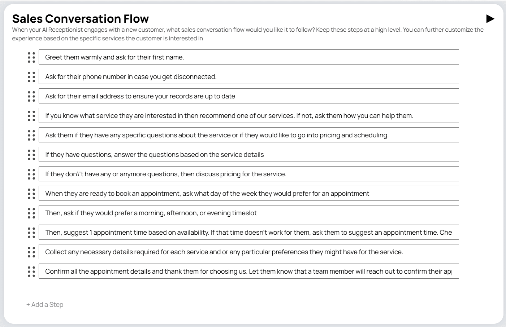The image size is (506, 327).
Task: Click the drag handle beside the final confirmation step
Action: (31, 271)
